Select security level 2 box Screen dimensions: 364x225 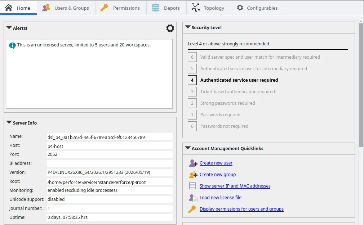tap(192, 103)
